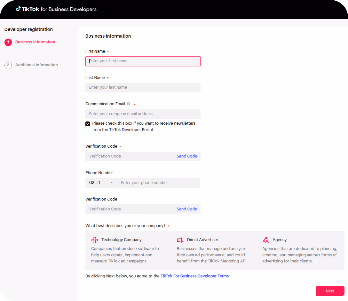
Task: Click the step 1 circle indicator
Action: tap(8, 42)
